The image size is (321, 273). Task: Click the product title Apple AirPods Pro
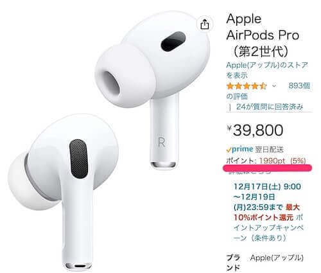(x=263, y=35)
